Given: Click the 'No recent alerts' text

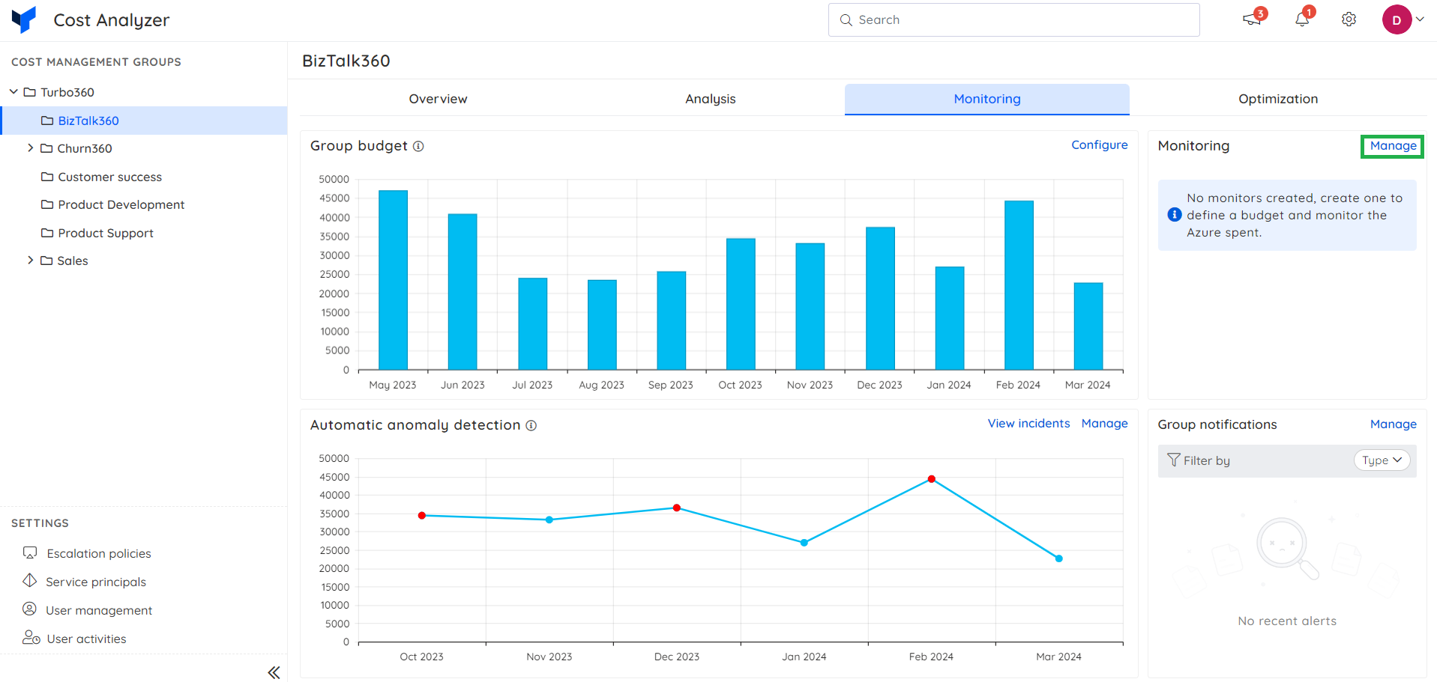Looking at the screenshot, I should tap(1287, 621).
